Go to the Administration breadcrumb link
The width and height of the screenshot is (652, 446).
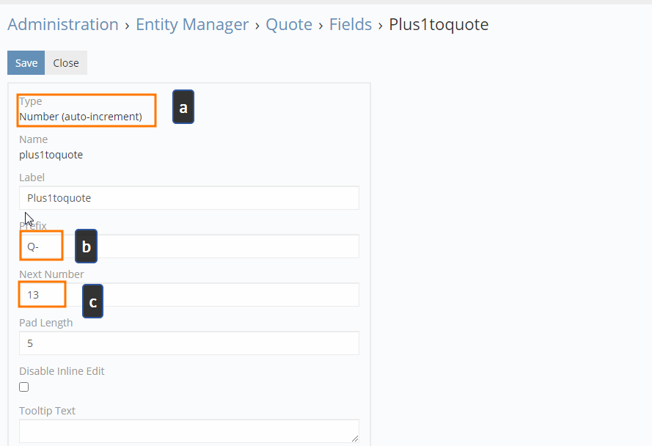pos(63,24)
